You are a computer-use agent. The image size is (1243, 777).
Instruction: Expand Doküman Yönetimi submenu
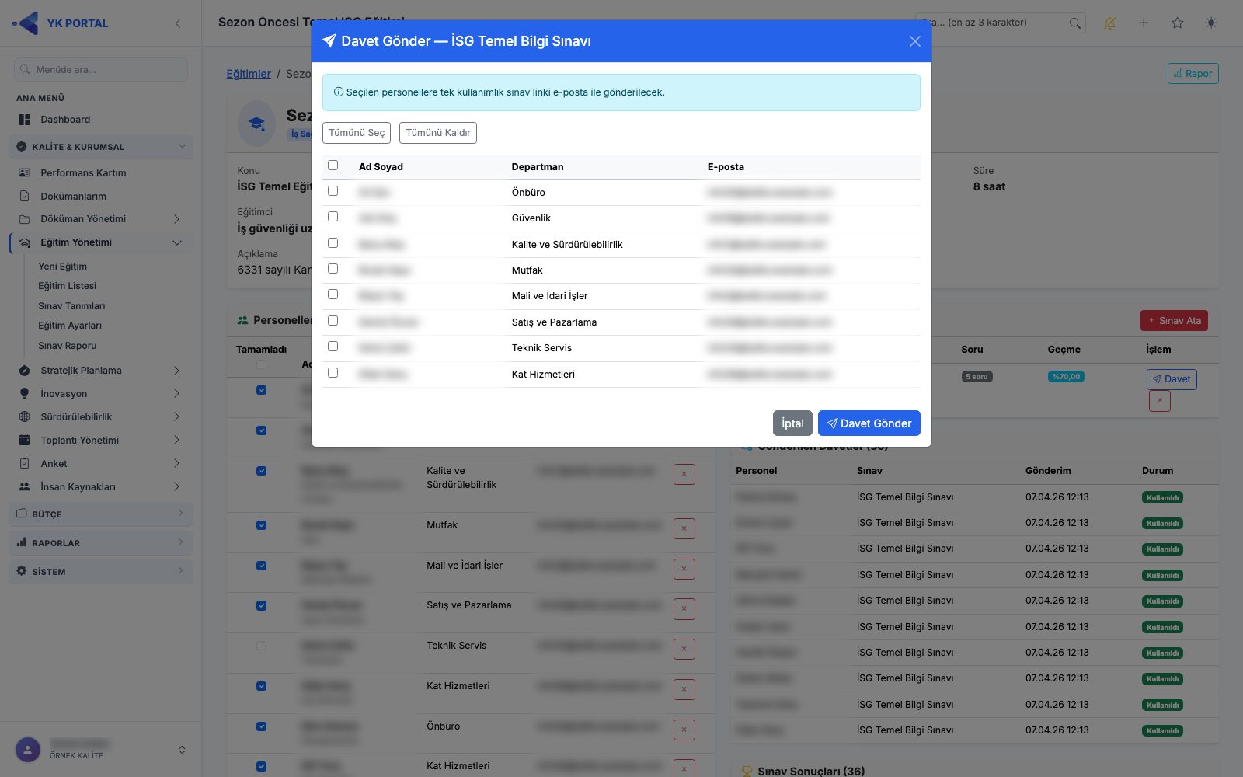point(176,219)
